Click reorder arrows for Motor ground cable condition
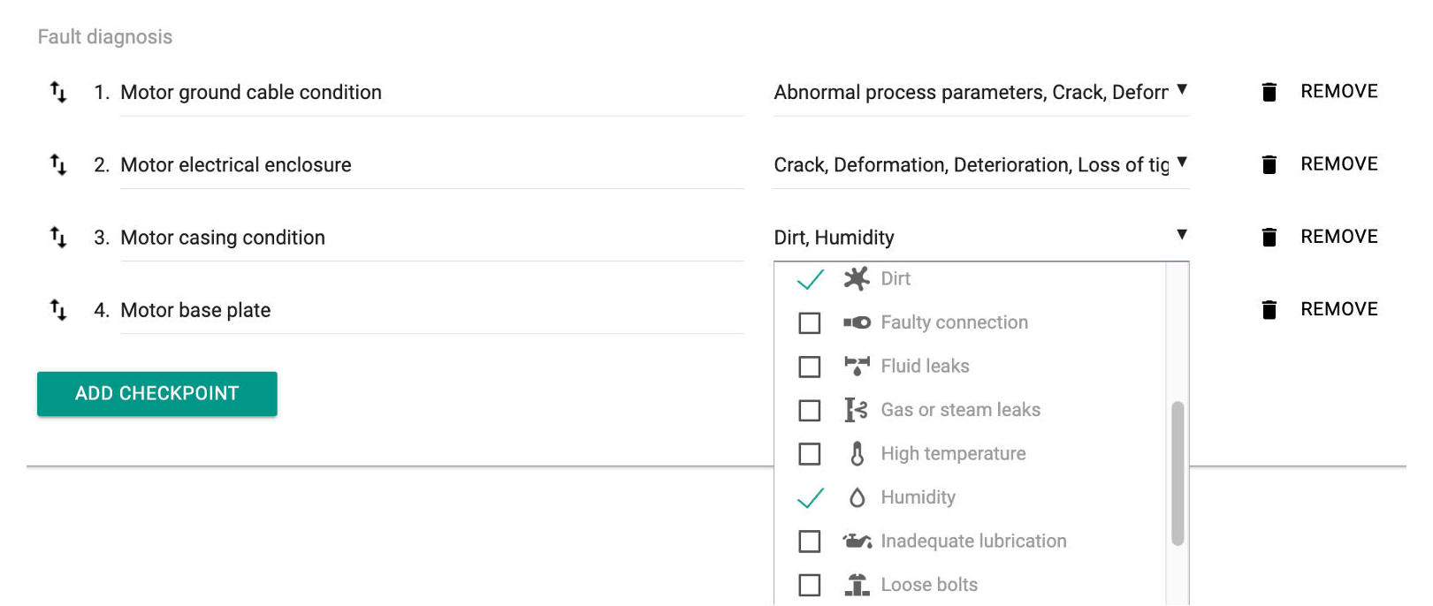This screenshot has width=1433, height=606. [x=58, y=92]
